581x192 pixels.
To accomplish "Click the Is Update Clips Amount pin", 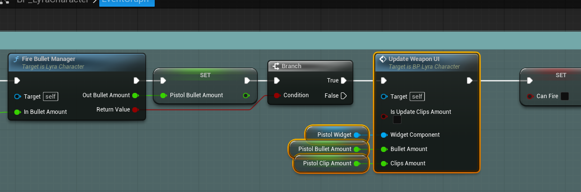I will 384,116.
